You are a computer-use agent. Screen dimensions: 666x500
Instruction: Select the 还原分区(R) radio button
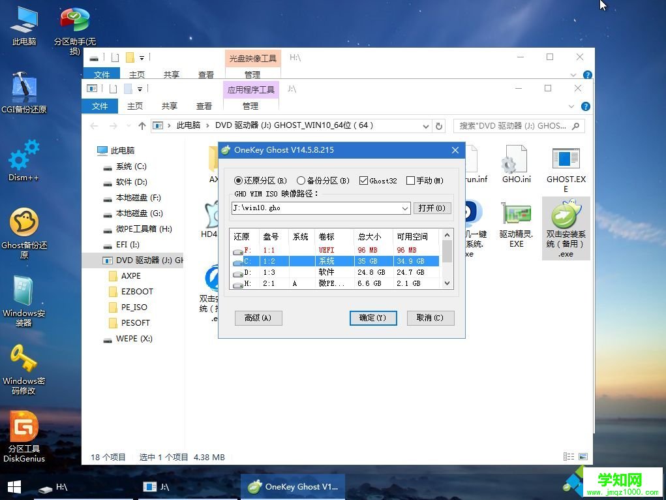[239, 181]
